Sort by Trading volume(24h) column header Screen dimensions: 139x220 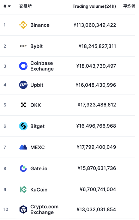94,6
